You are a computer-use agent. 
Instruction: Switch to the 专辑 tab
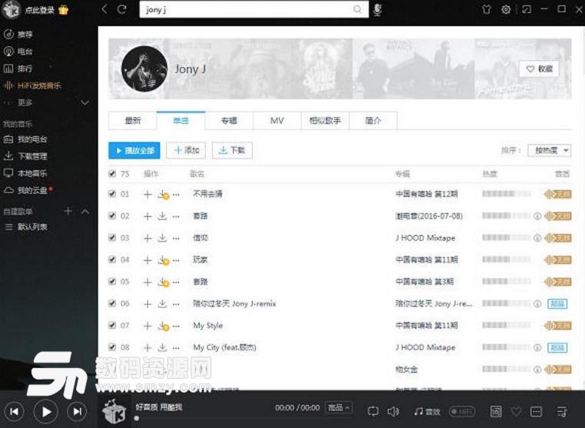[229, 121]
